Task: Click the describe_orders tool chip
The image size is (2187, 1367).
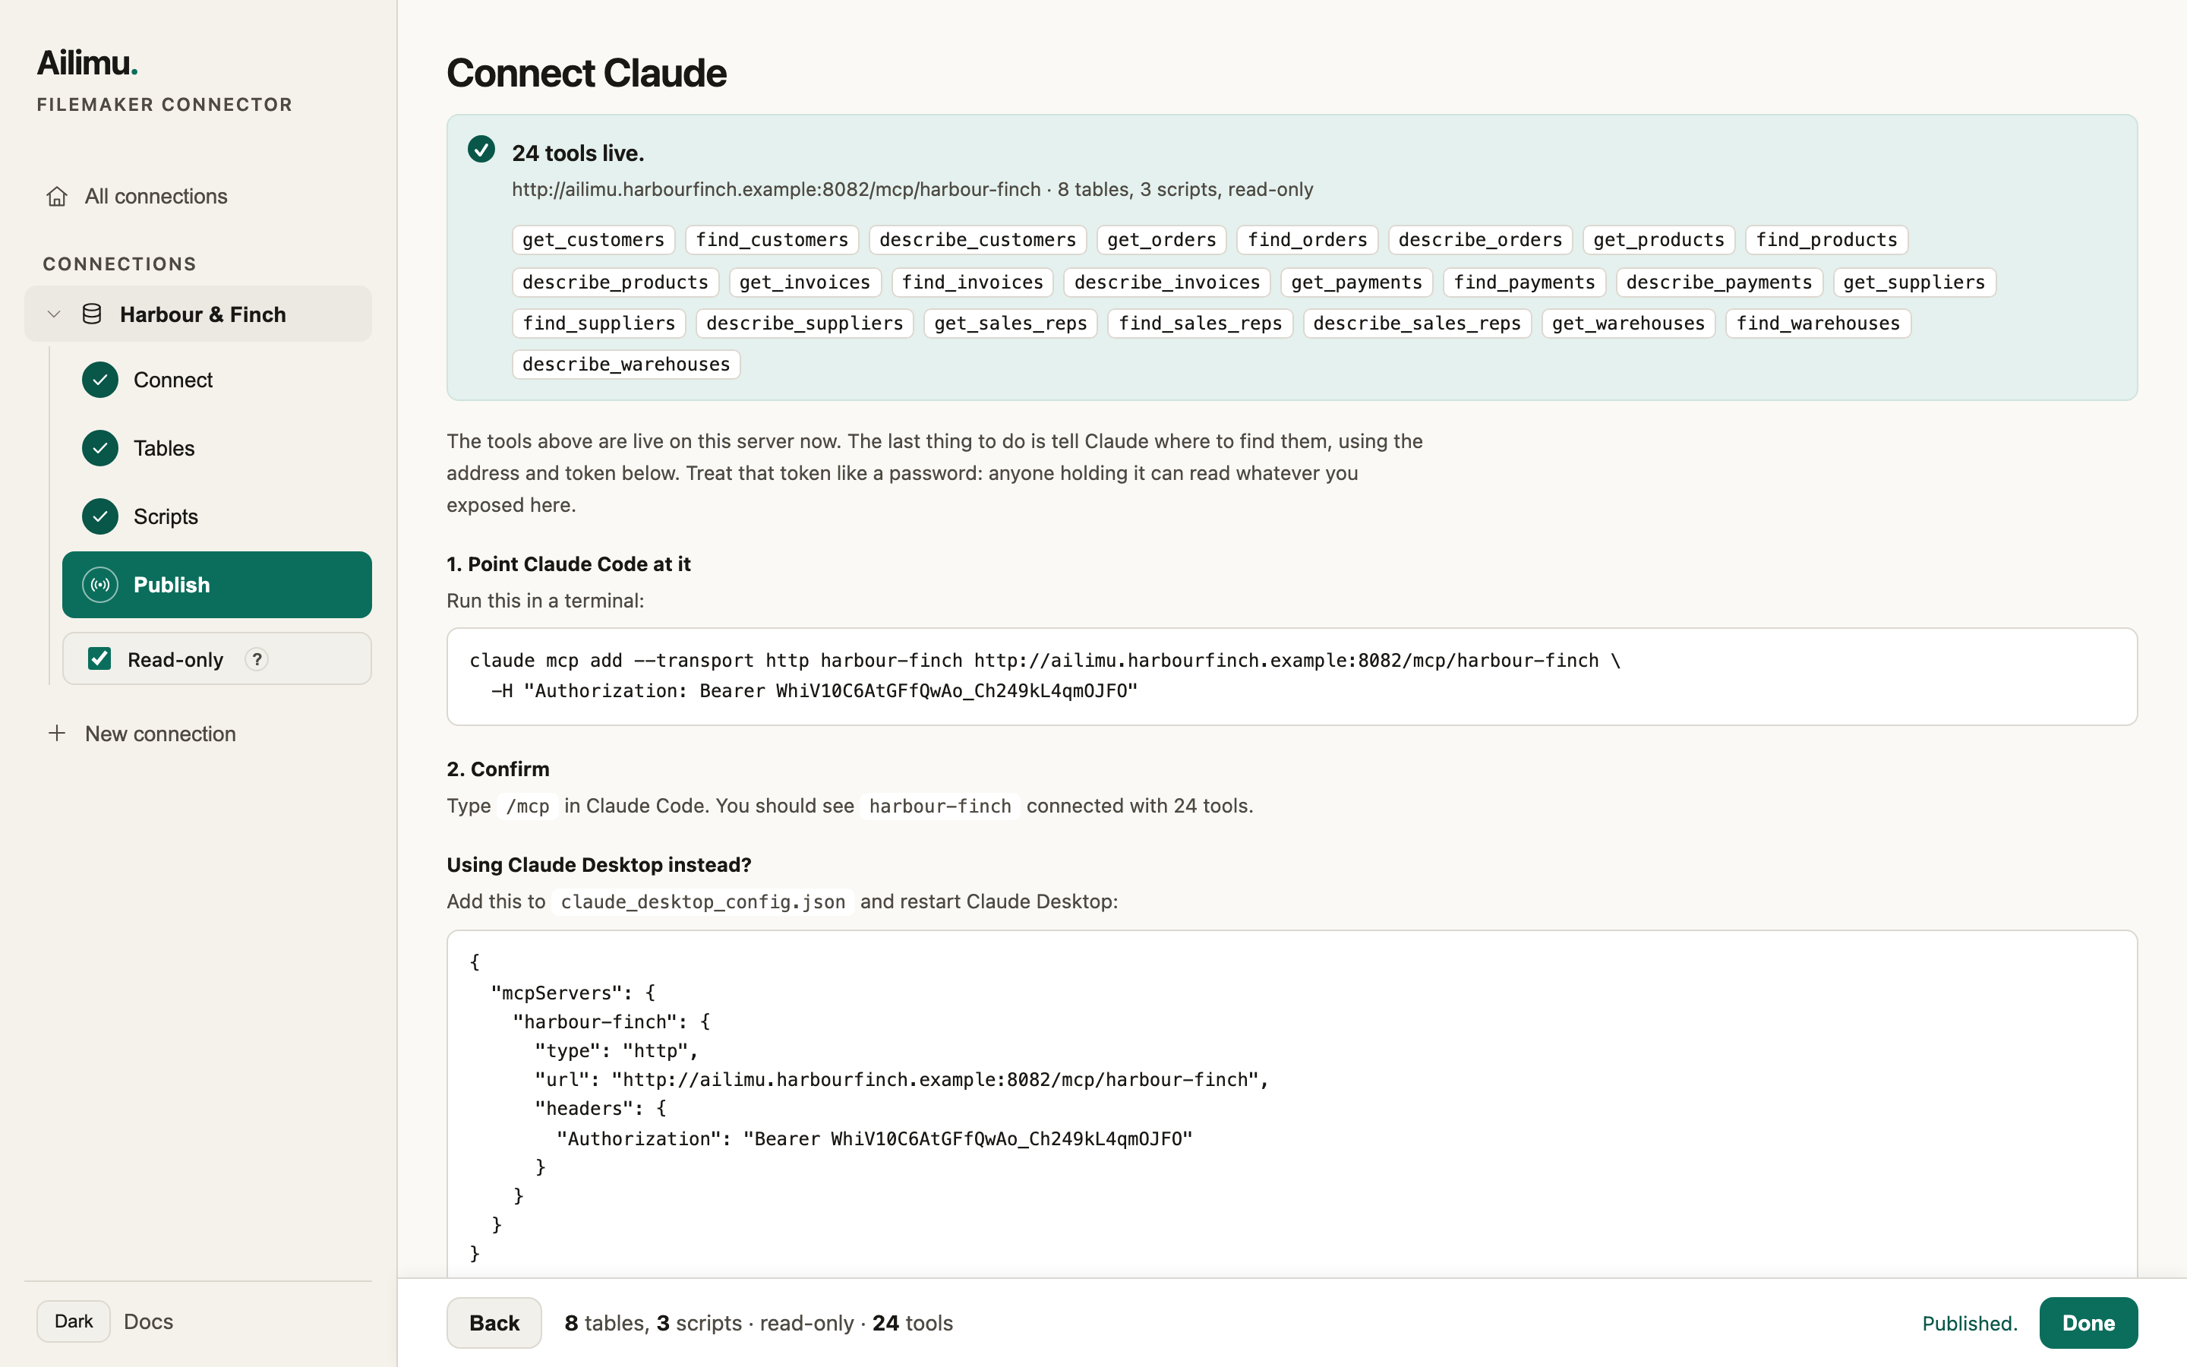Action: pos(1480,239)
